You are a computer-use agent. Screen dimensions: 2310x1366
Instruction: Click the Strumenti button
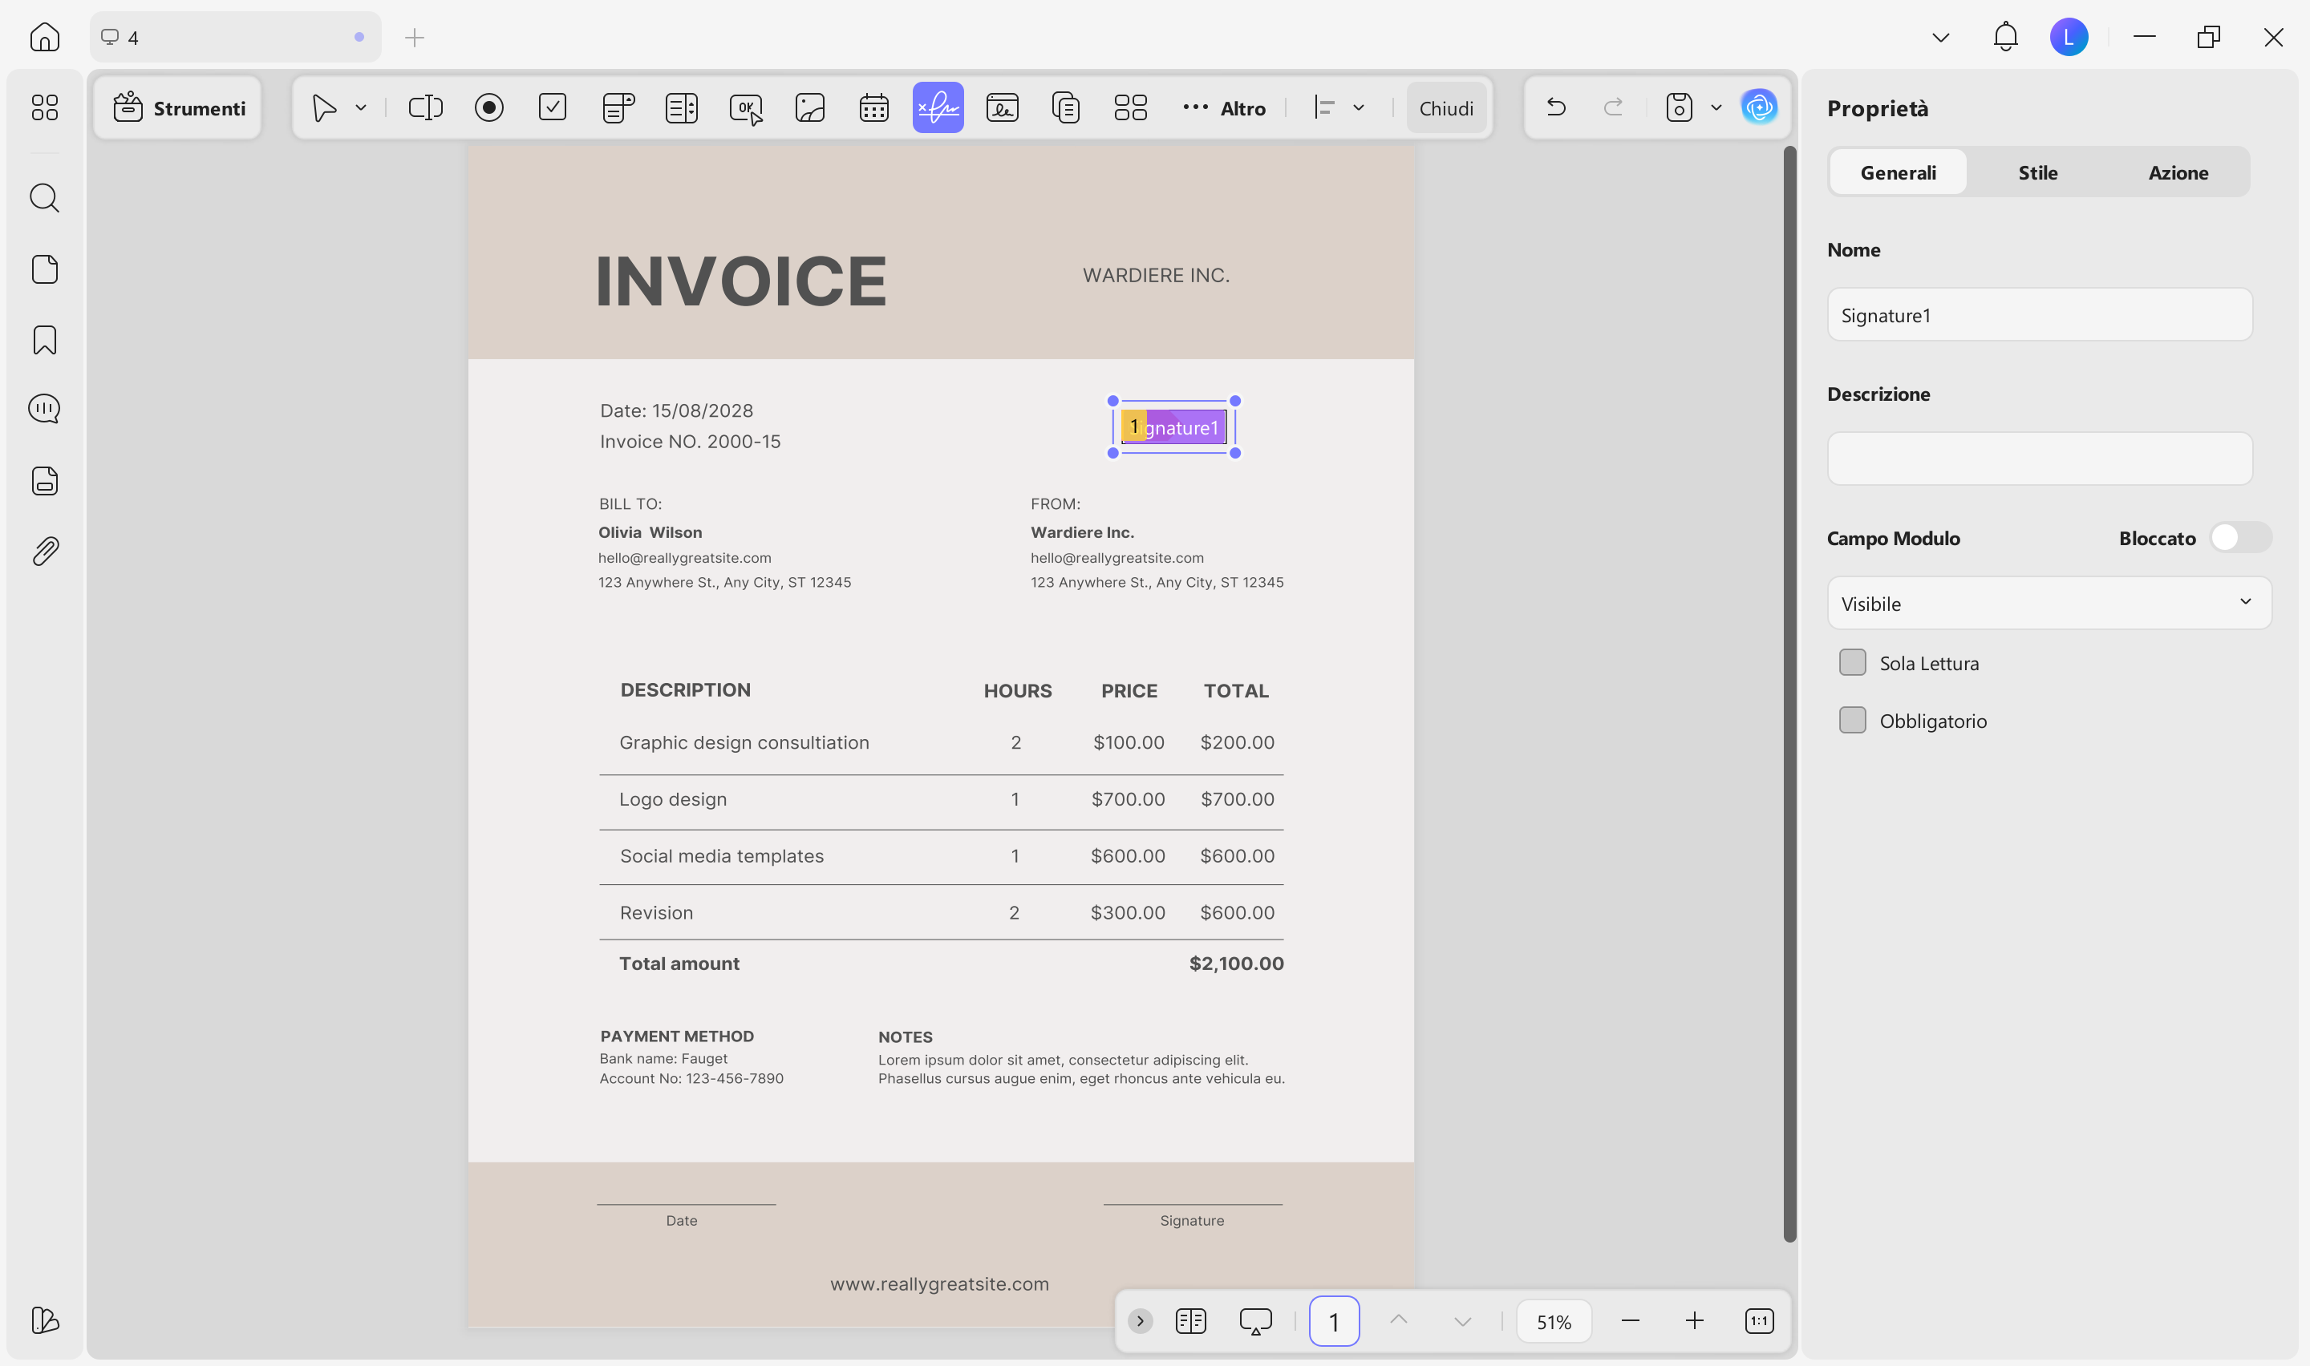[x=179, y=107]
